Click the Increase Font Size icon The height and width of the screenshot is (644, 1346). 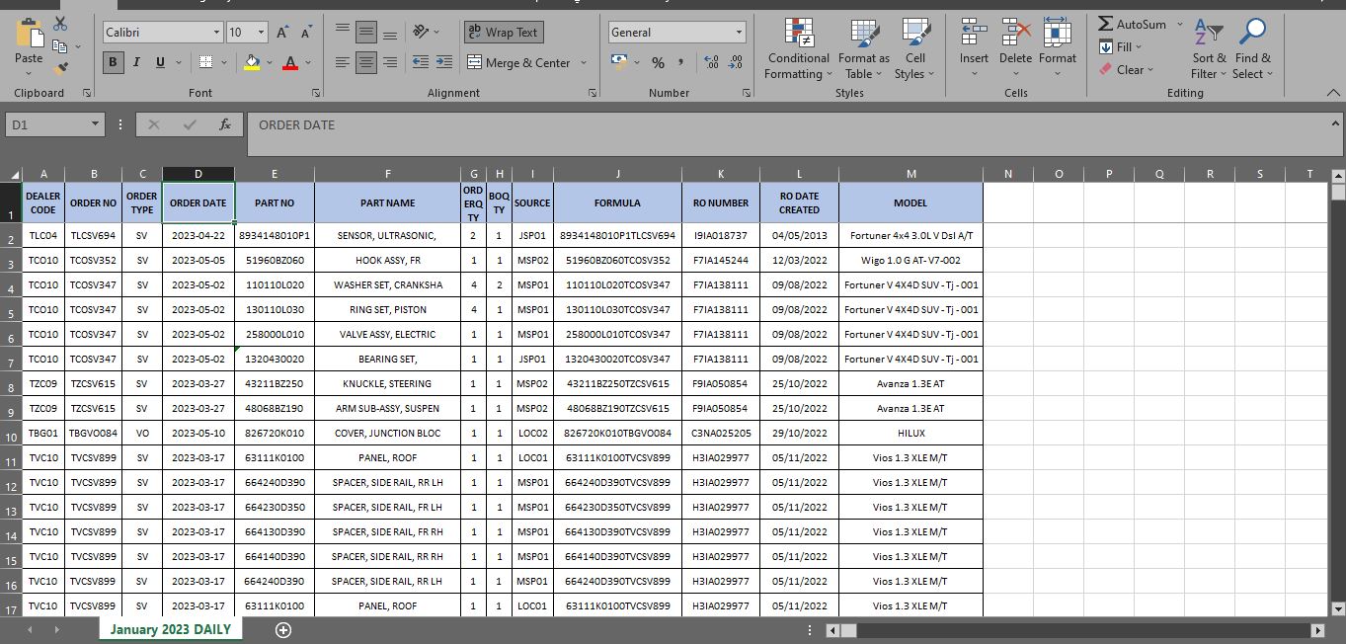[x=282, y=33]
